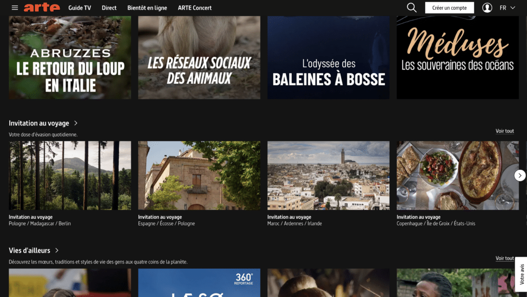This screenshot has height=297, width=527.
Task: Open Abruzzes Le retour du loup thumbnail
Action: pyautogui.click(x=70, y=57)
